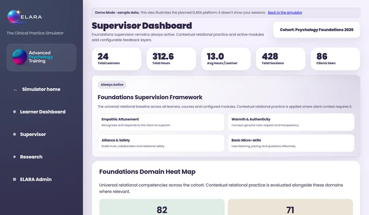Open the Warmth & Authenticity card
Screen dimensions: 369x215
click(x=291, y=122)
